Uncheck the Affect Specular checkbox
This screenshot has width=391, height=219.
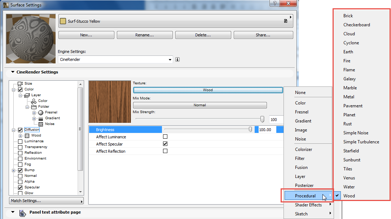165,144
